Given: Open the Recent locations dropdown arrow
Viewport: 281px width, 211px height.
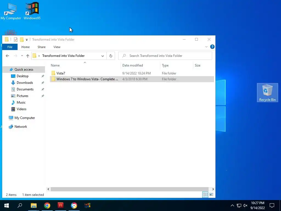Looking at the screenshot, I should click(x=22, y=56).
